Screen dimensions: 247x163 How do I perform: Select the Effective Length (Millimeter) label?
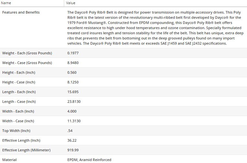tap(26, 150)
